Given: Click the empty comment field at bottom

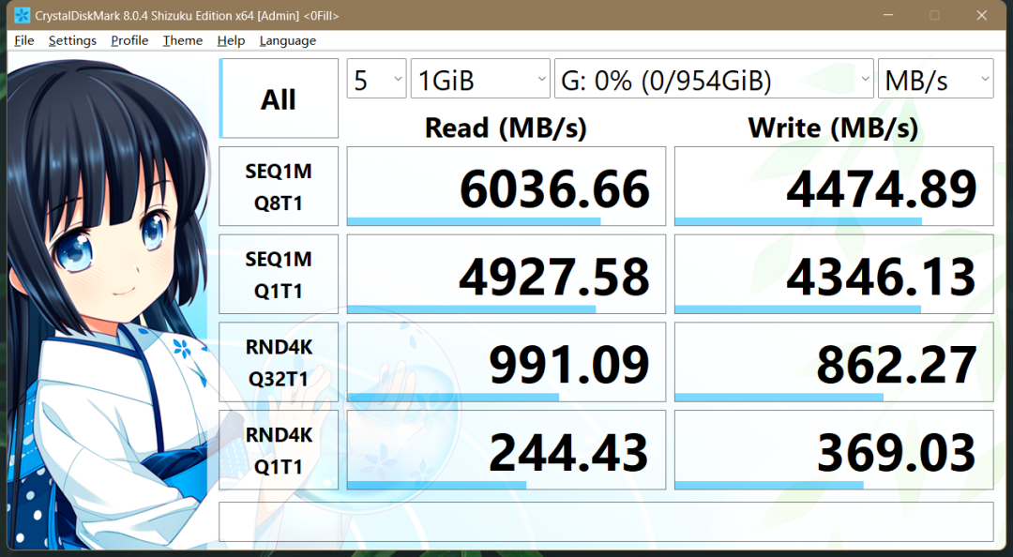Looking at the screenshot, I should (606, 521).
